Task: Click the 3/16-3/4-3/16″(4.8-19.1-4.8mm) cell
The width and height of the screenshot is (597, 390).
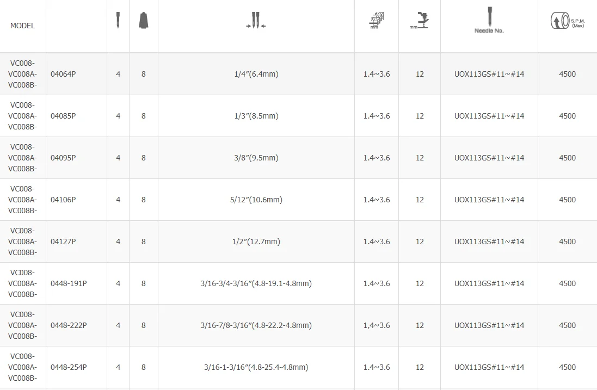Action: coord(256,283)
